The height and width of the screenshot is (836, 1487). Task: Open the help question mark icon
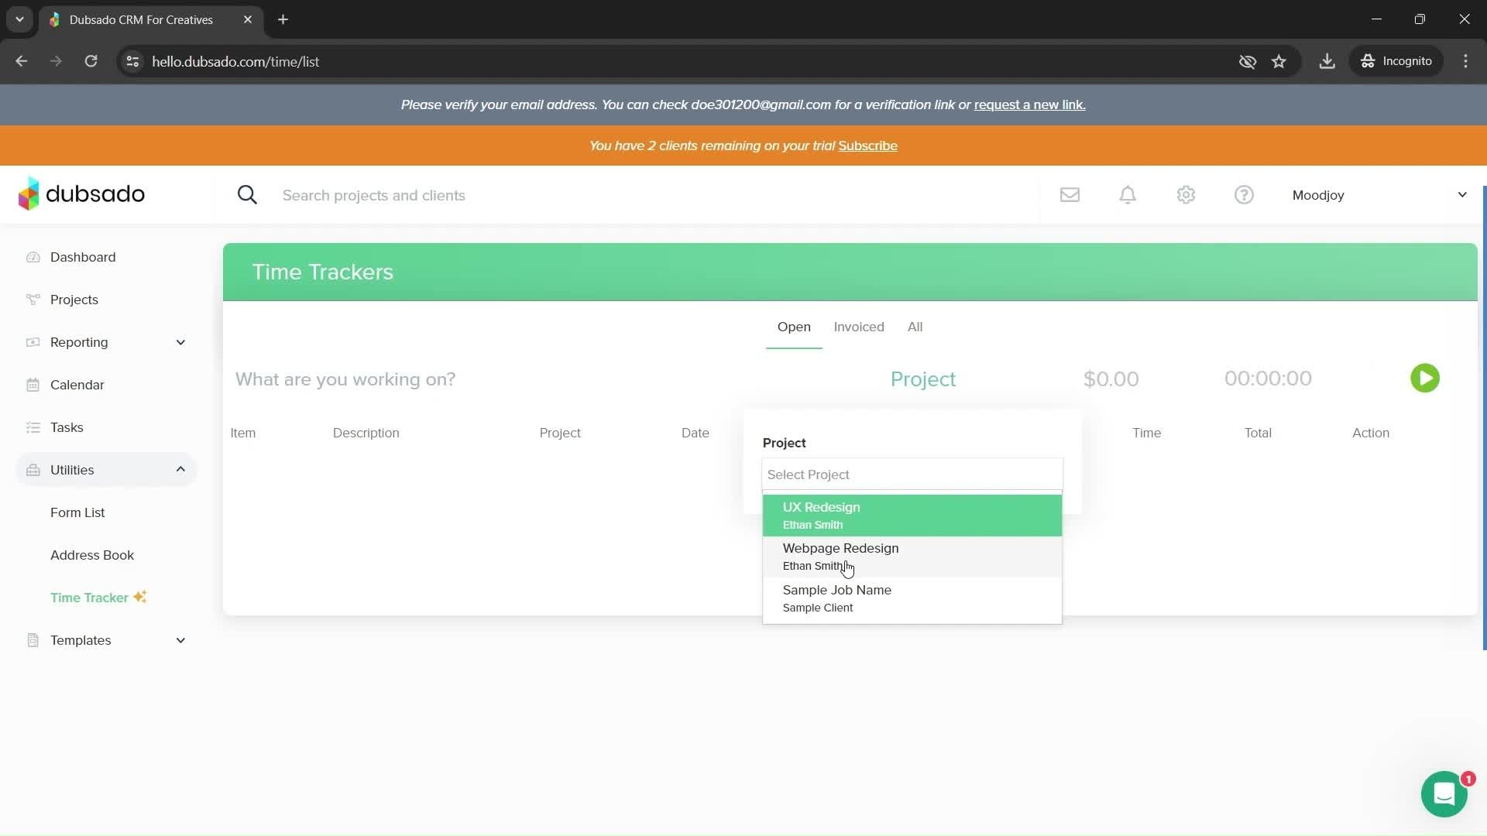click(1244, 195)
